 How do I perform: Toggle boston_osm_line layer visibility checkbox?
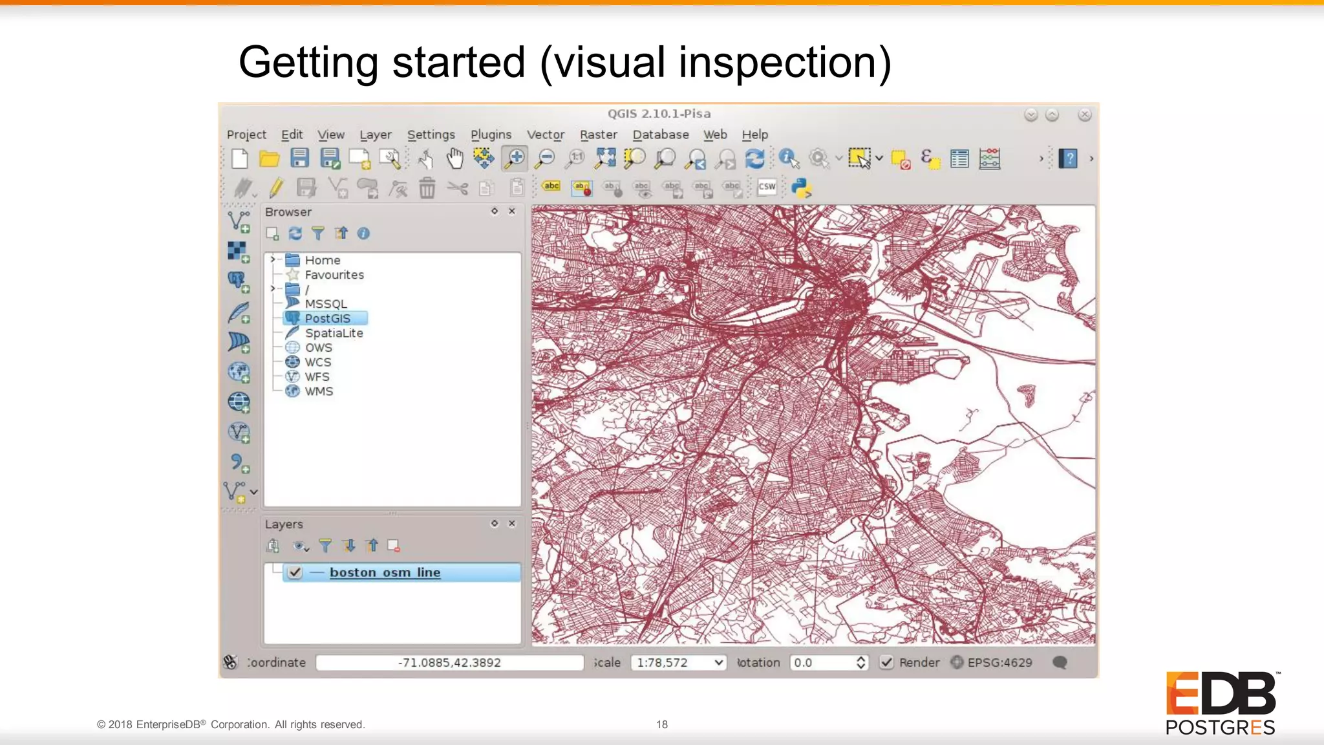[x=295, y=572]
